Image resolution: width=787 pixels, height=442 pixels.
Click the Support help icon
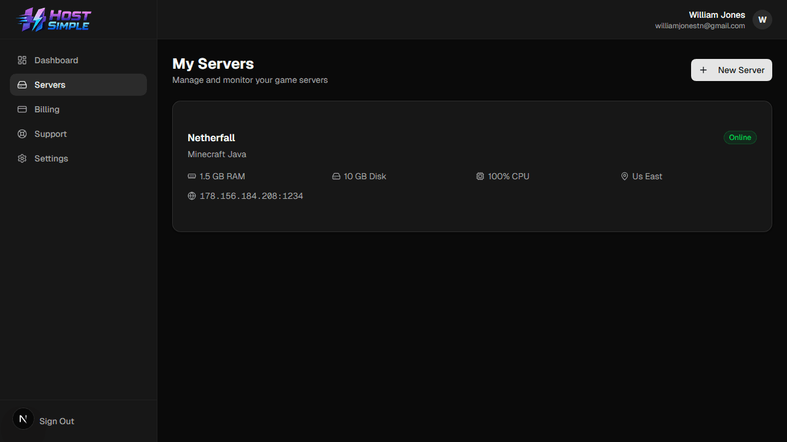(x=22, y=134)
